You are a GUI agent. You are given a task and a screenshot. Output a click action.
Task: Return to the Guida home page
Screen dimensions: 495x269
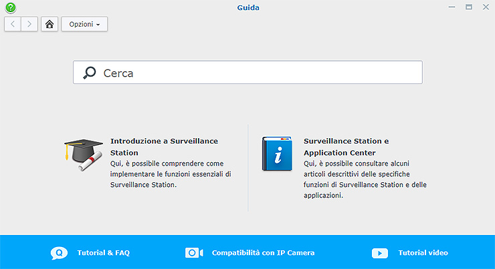pos(50,24)
